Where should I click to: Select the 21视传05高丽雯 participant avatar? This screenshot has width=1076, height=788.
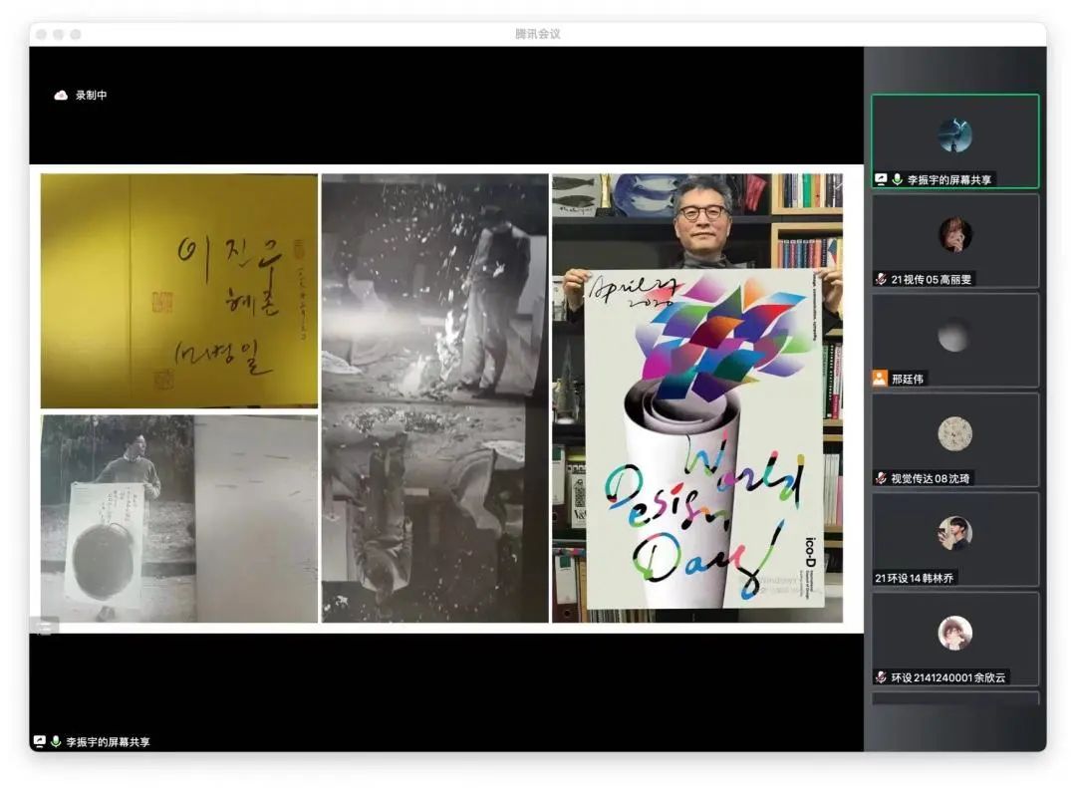954,234
